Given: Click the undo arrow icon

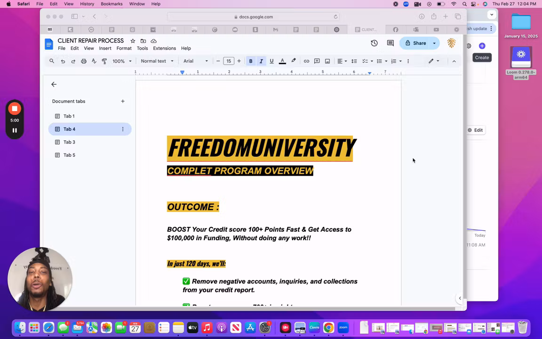Looking at the screenshot, I should click(63, 61).
